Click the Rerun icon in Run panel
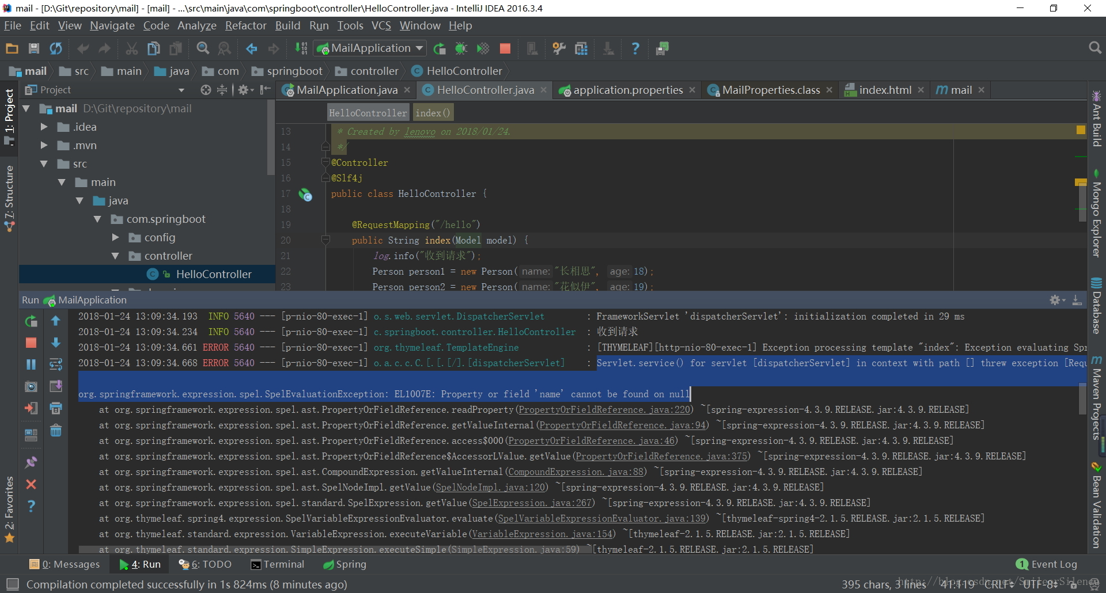The height and width of the screenshot is (593, 1106). (x=31, y=321)
